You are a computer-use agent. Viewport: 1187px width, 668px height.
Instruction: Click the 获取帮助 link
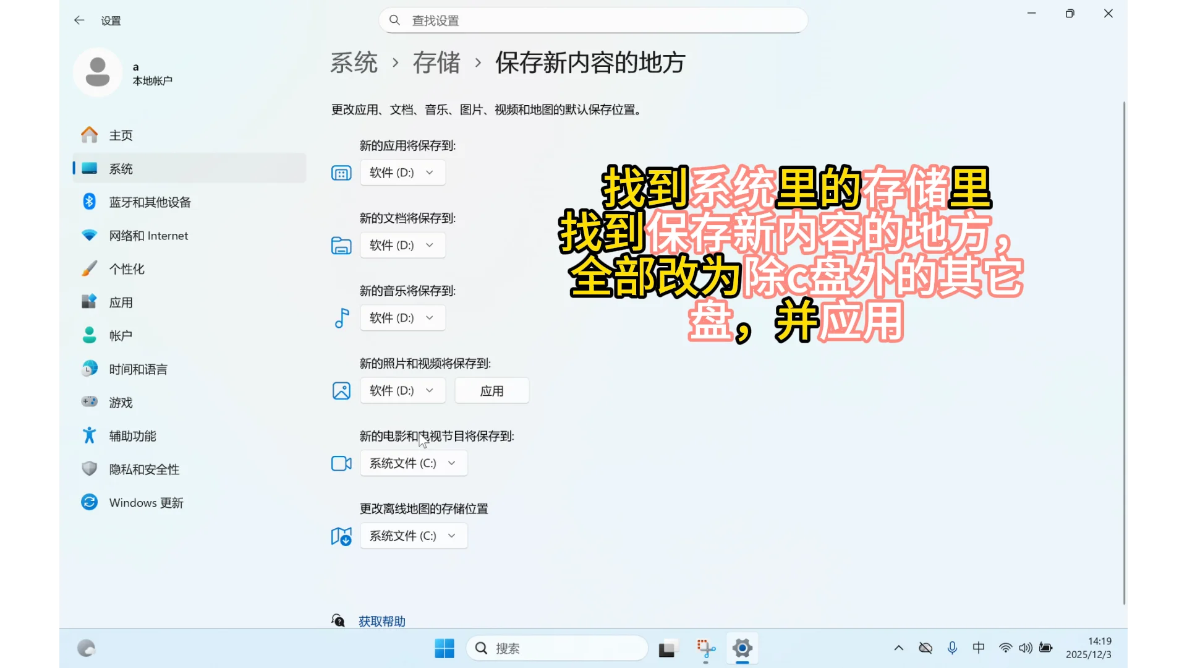(x=381, y=621)
